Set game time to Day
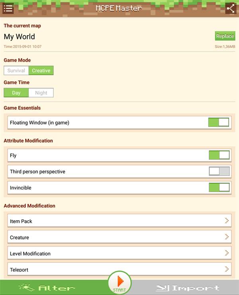 pos(16,93)
